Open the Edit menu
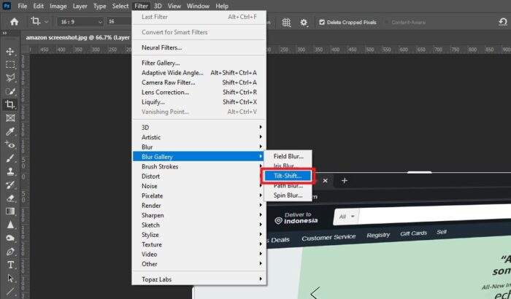The image size is (511, 299). click(38, 6)
